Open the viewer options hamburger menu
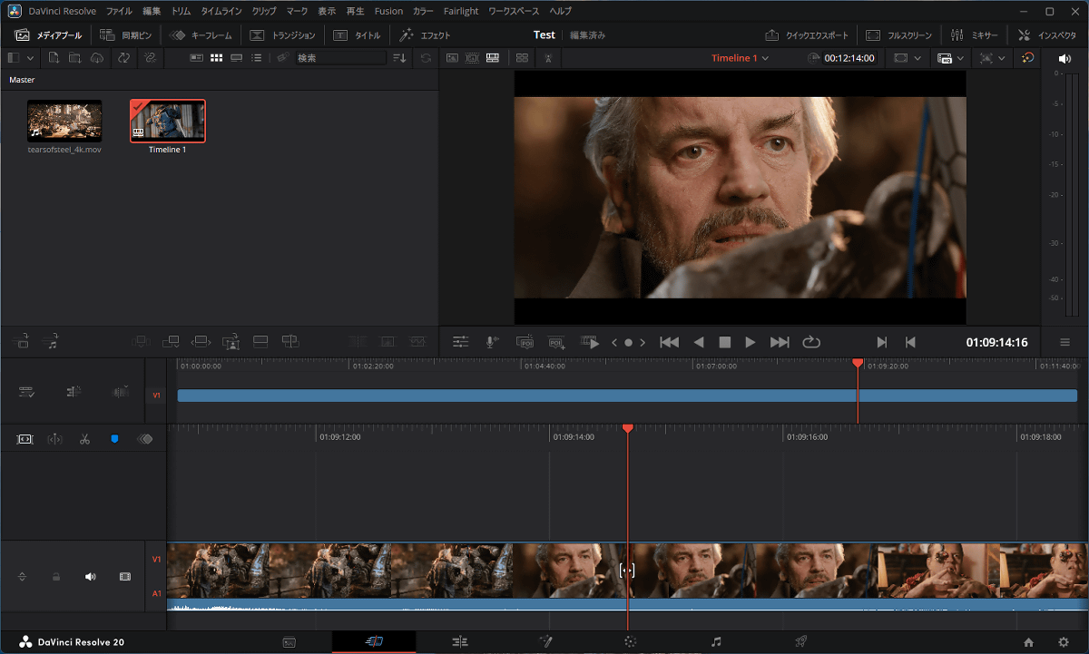The width and height of the screenshot is (1089, 654). click(1064, 342)
